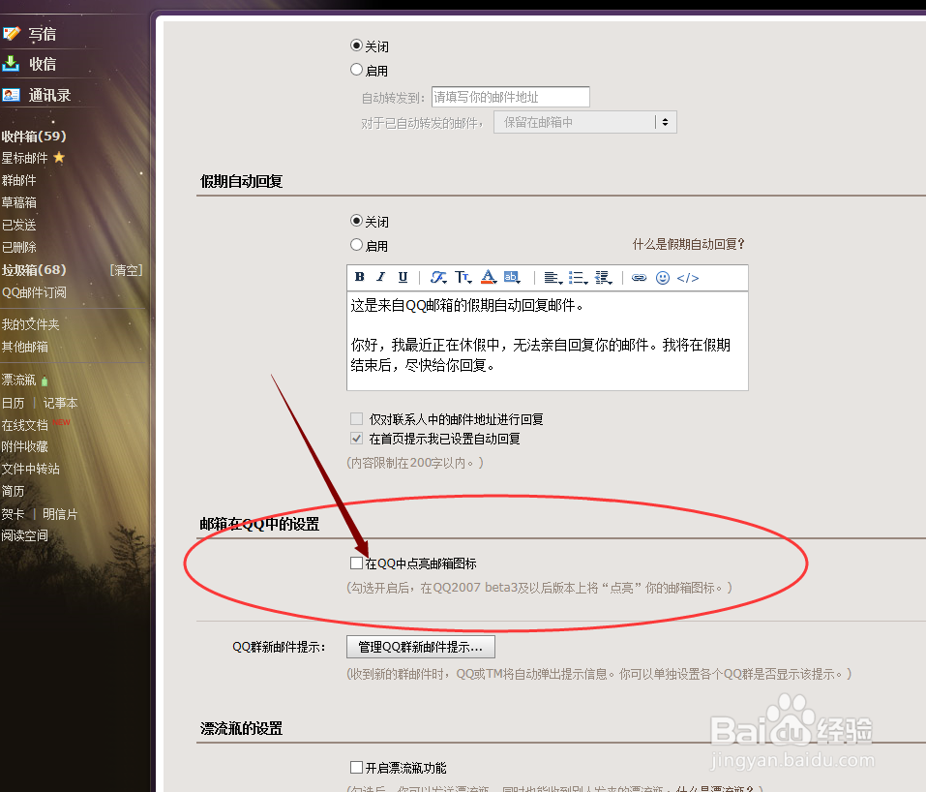The height and width of the screenshot is (792, 926).
Task: Open 日历 in sidebar
Action: [x=13, y=403]
